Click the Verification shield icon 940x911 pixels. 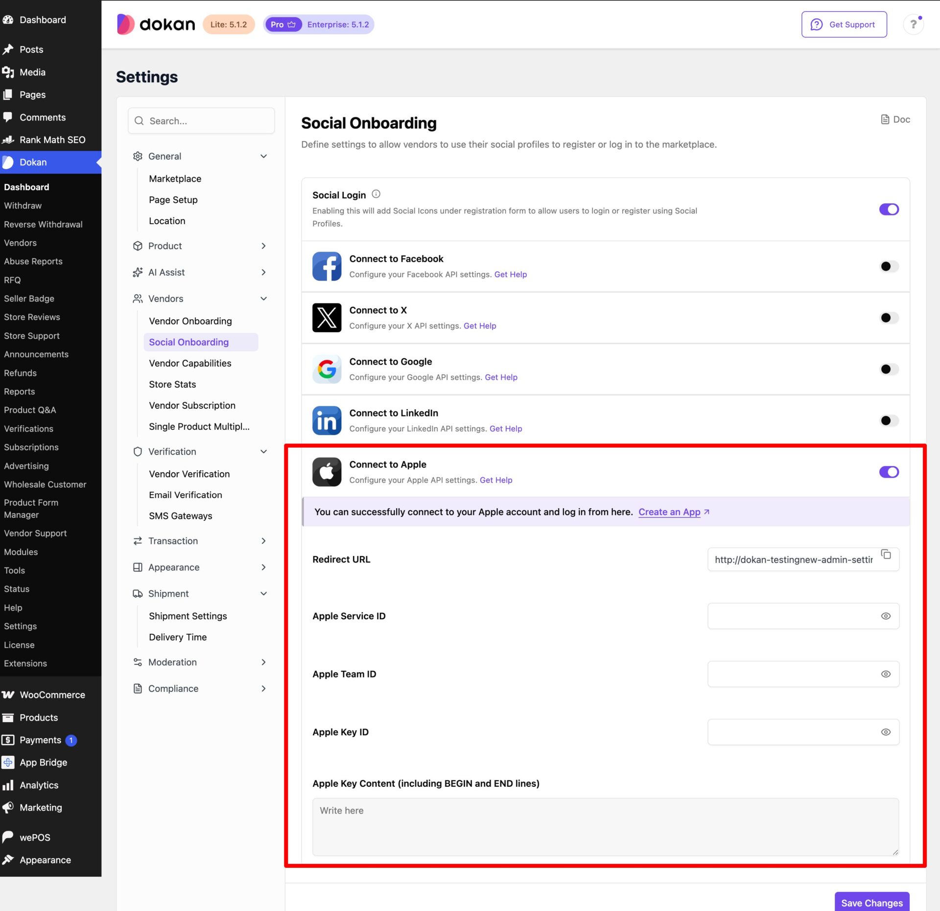(138, 451)
